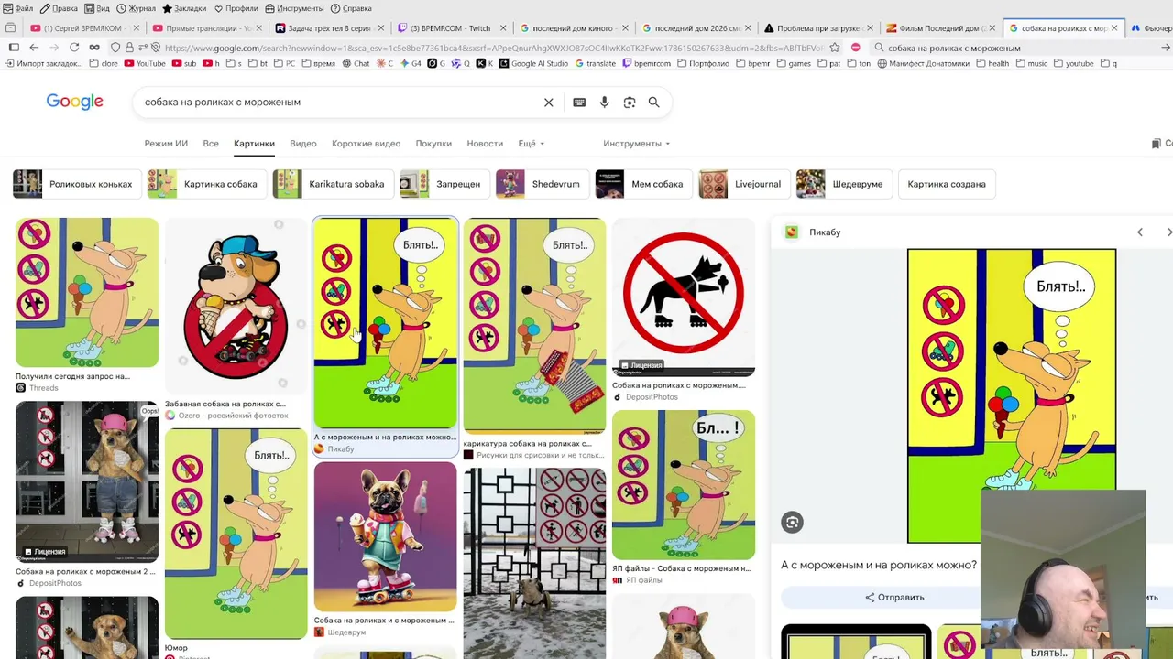Go back to the previous page
The height and width of the screenshot is (659, 1173).
(x=34, y=48)
